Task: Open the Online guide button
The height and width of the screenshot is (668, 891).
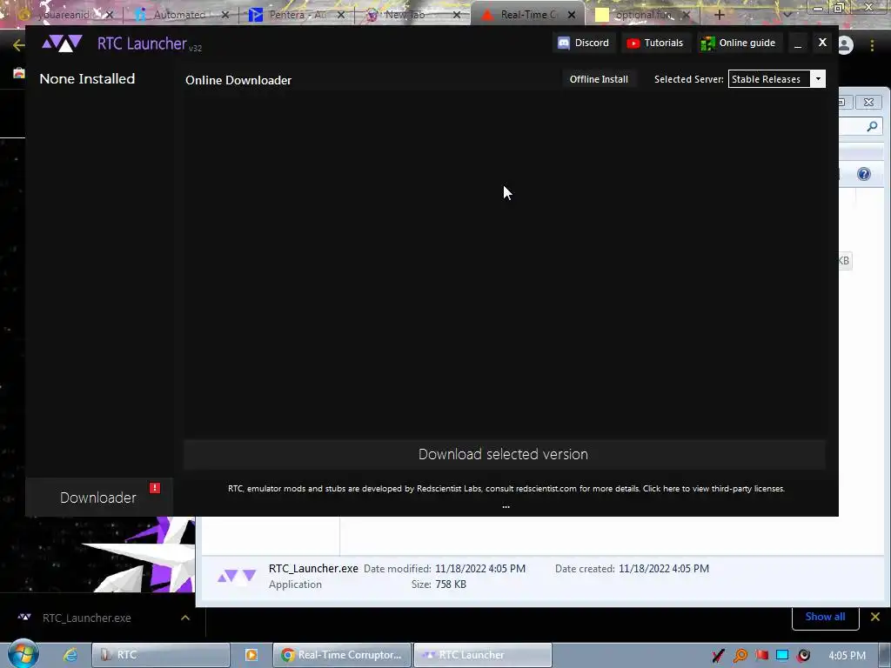Action: tap(738, 43)
